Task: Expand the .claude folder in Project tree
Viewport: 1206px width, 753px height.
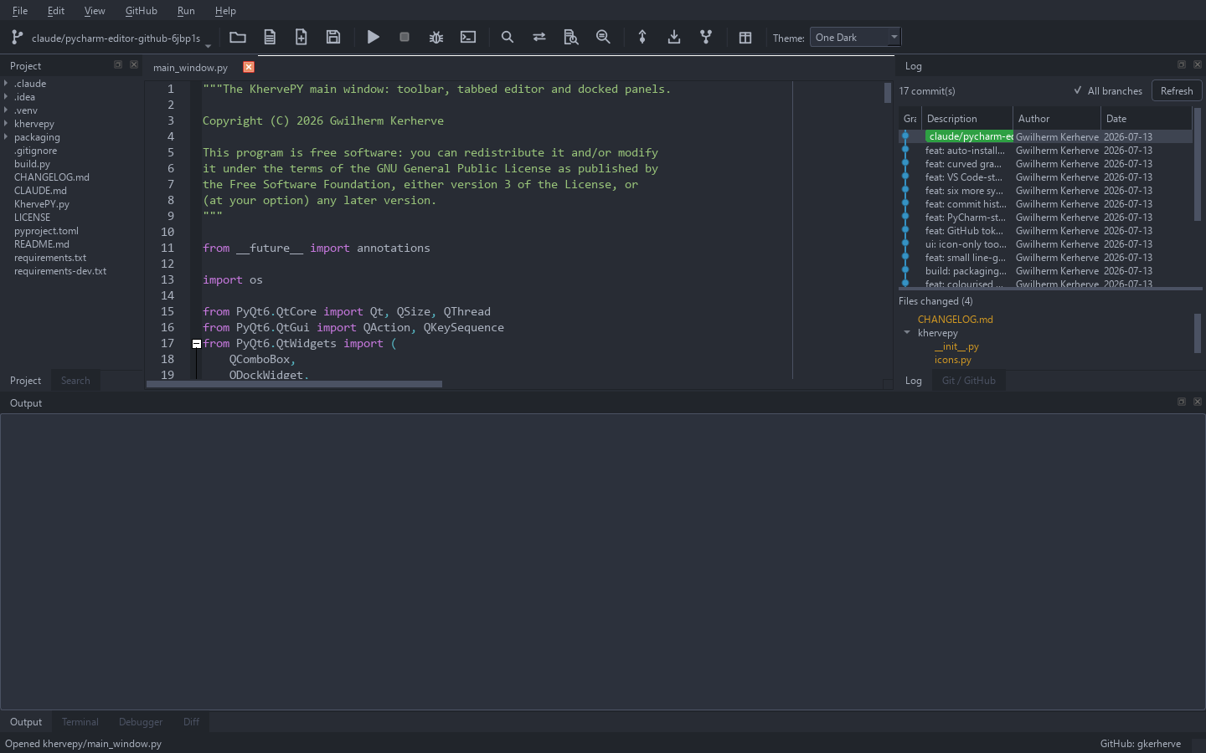Action: click(x=6, y=83)
